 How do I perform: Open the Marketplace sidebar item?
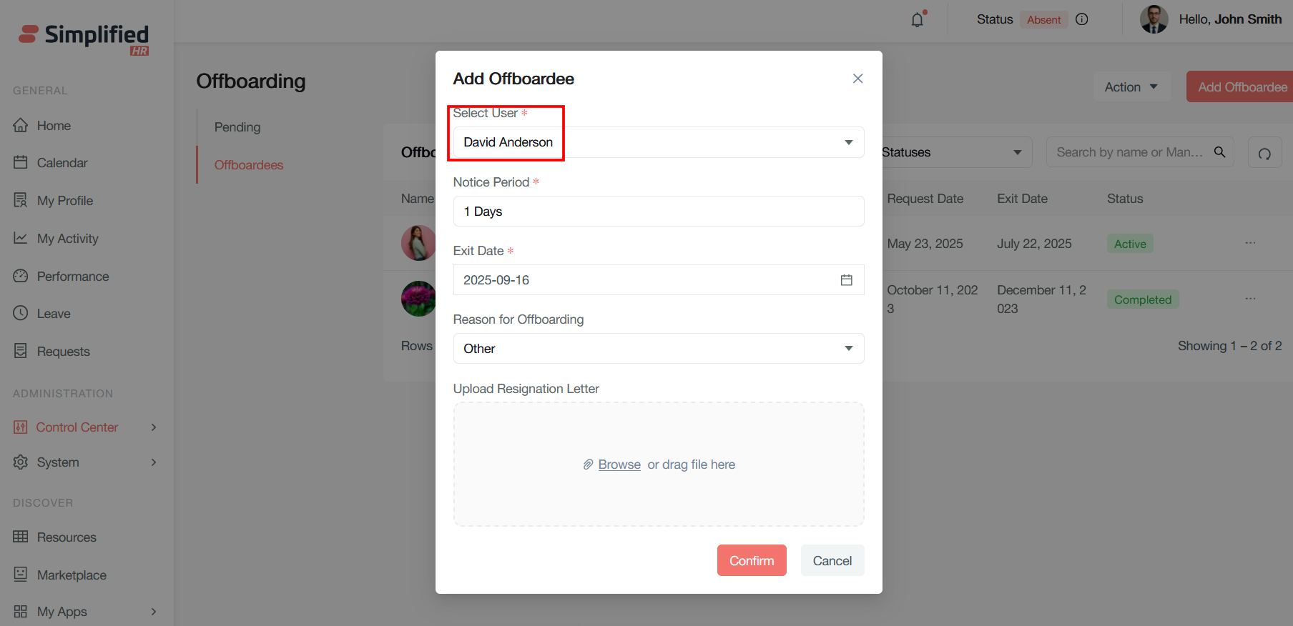coord(72,575)
